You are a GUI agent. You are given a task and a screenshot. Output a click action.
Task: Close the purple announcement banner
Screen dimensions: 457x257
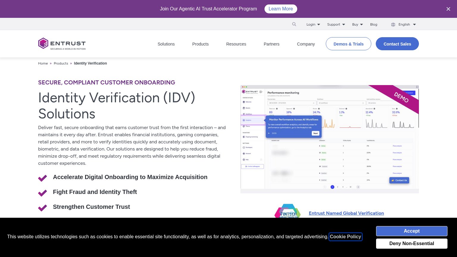[448, 9]
